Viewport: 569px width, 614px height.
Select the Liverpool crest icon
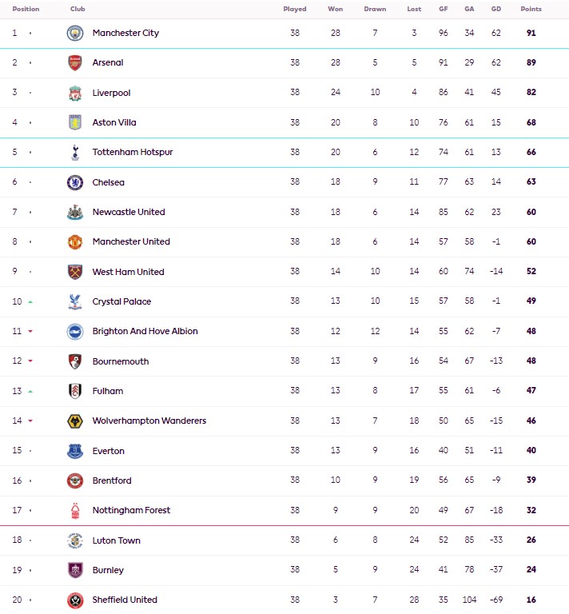[x=75, y=94]
